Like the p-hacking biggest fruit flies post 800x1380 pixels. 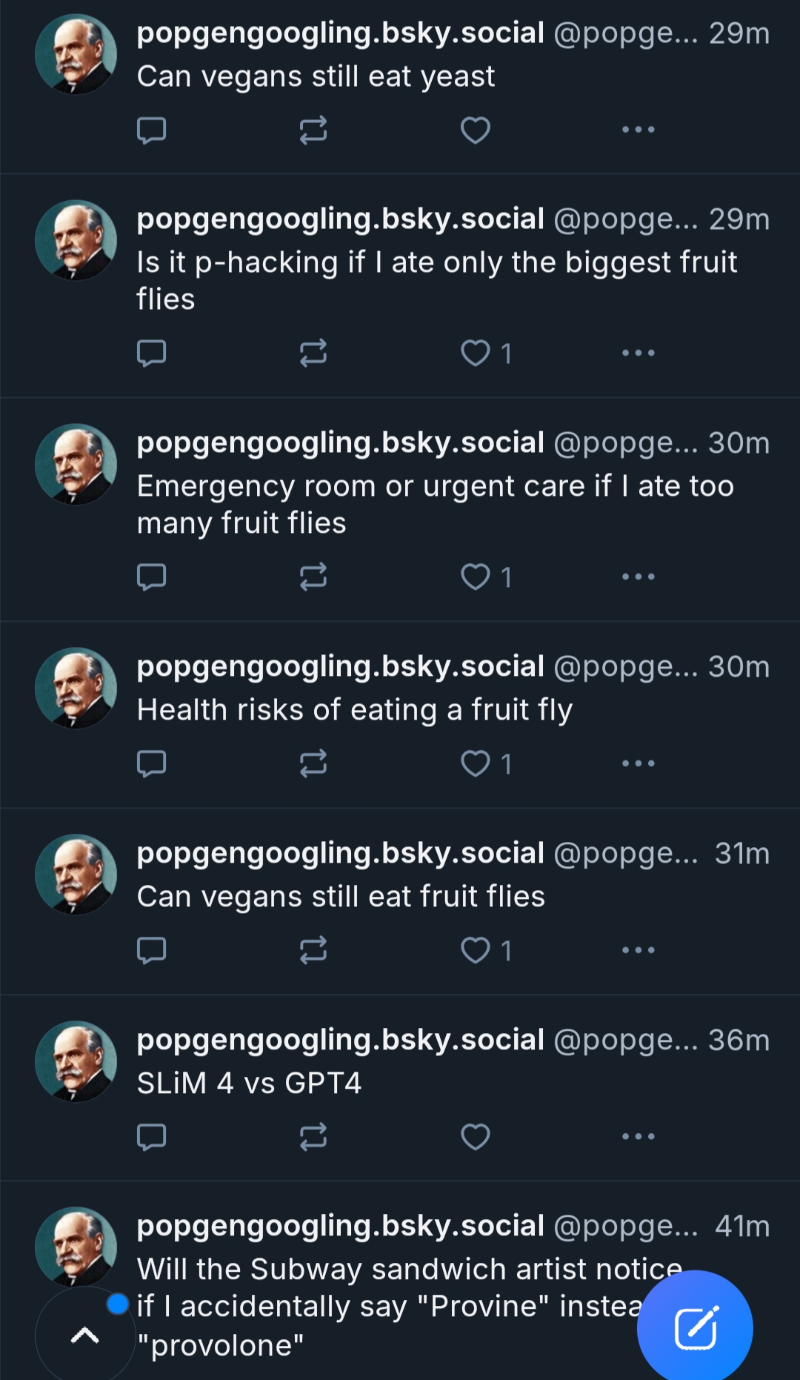[x=475, y=354]
